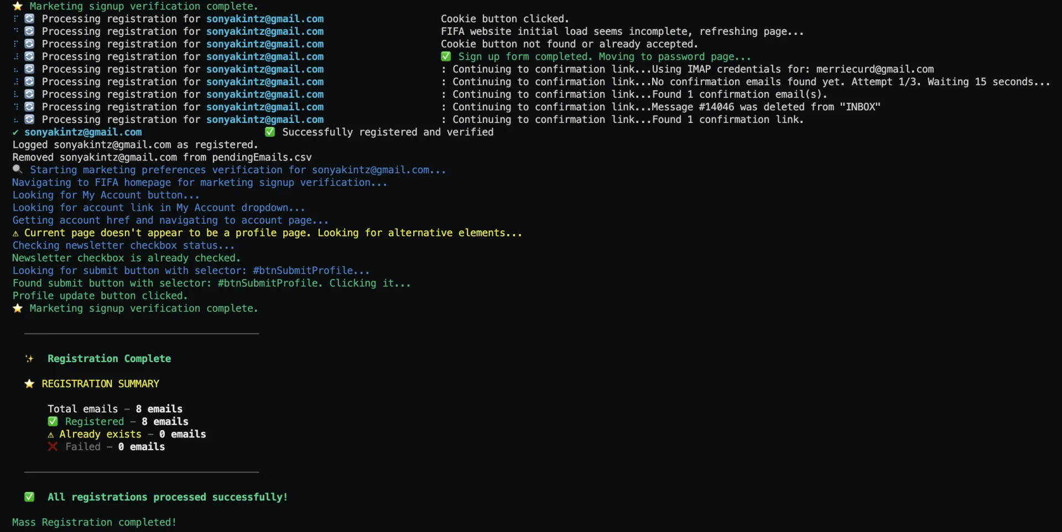Click the 'Registered – 8 emails' text
Screen dimensions: 1062x532
click(x=127, y=422)
